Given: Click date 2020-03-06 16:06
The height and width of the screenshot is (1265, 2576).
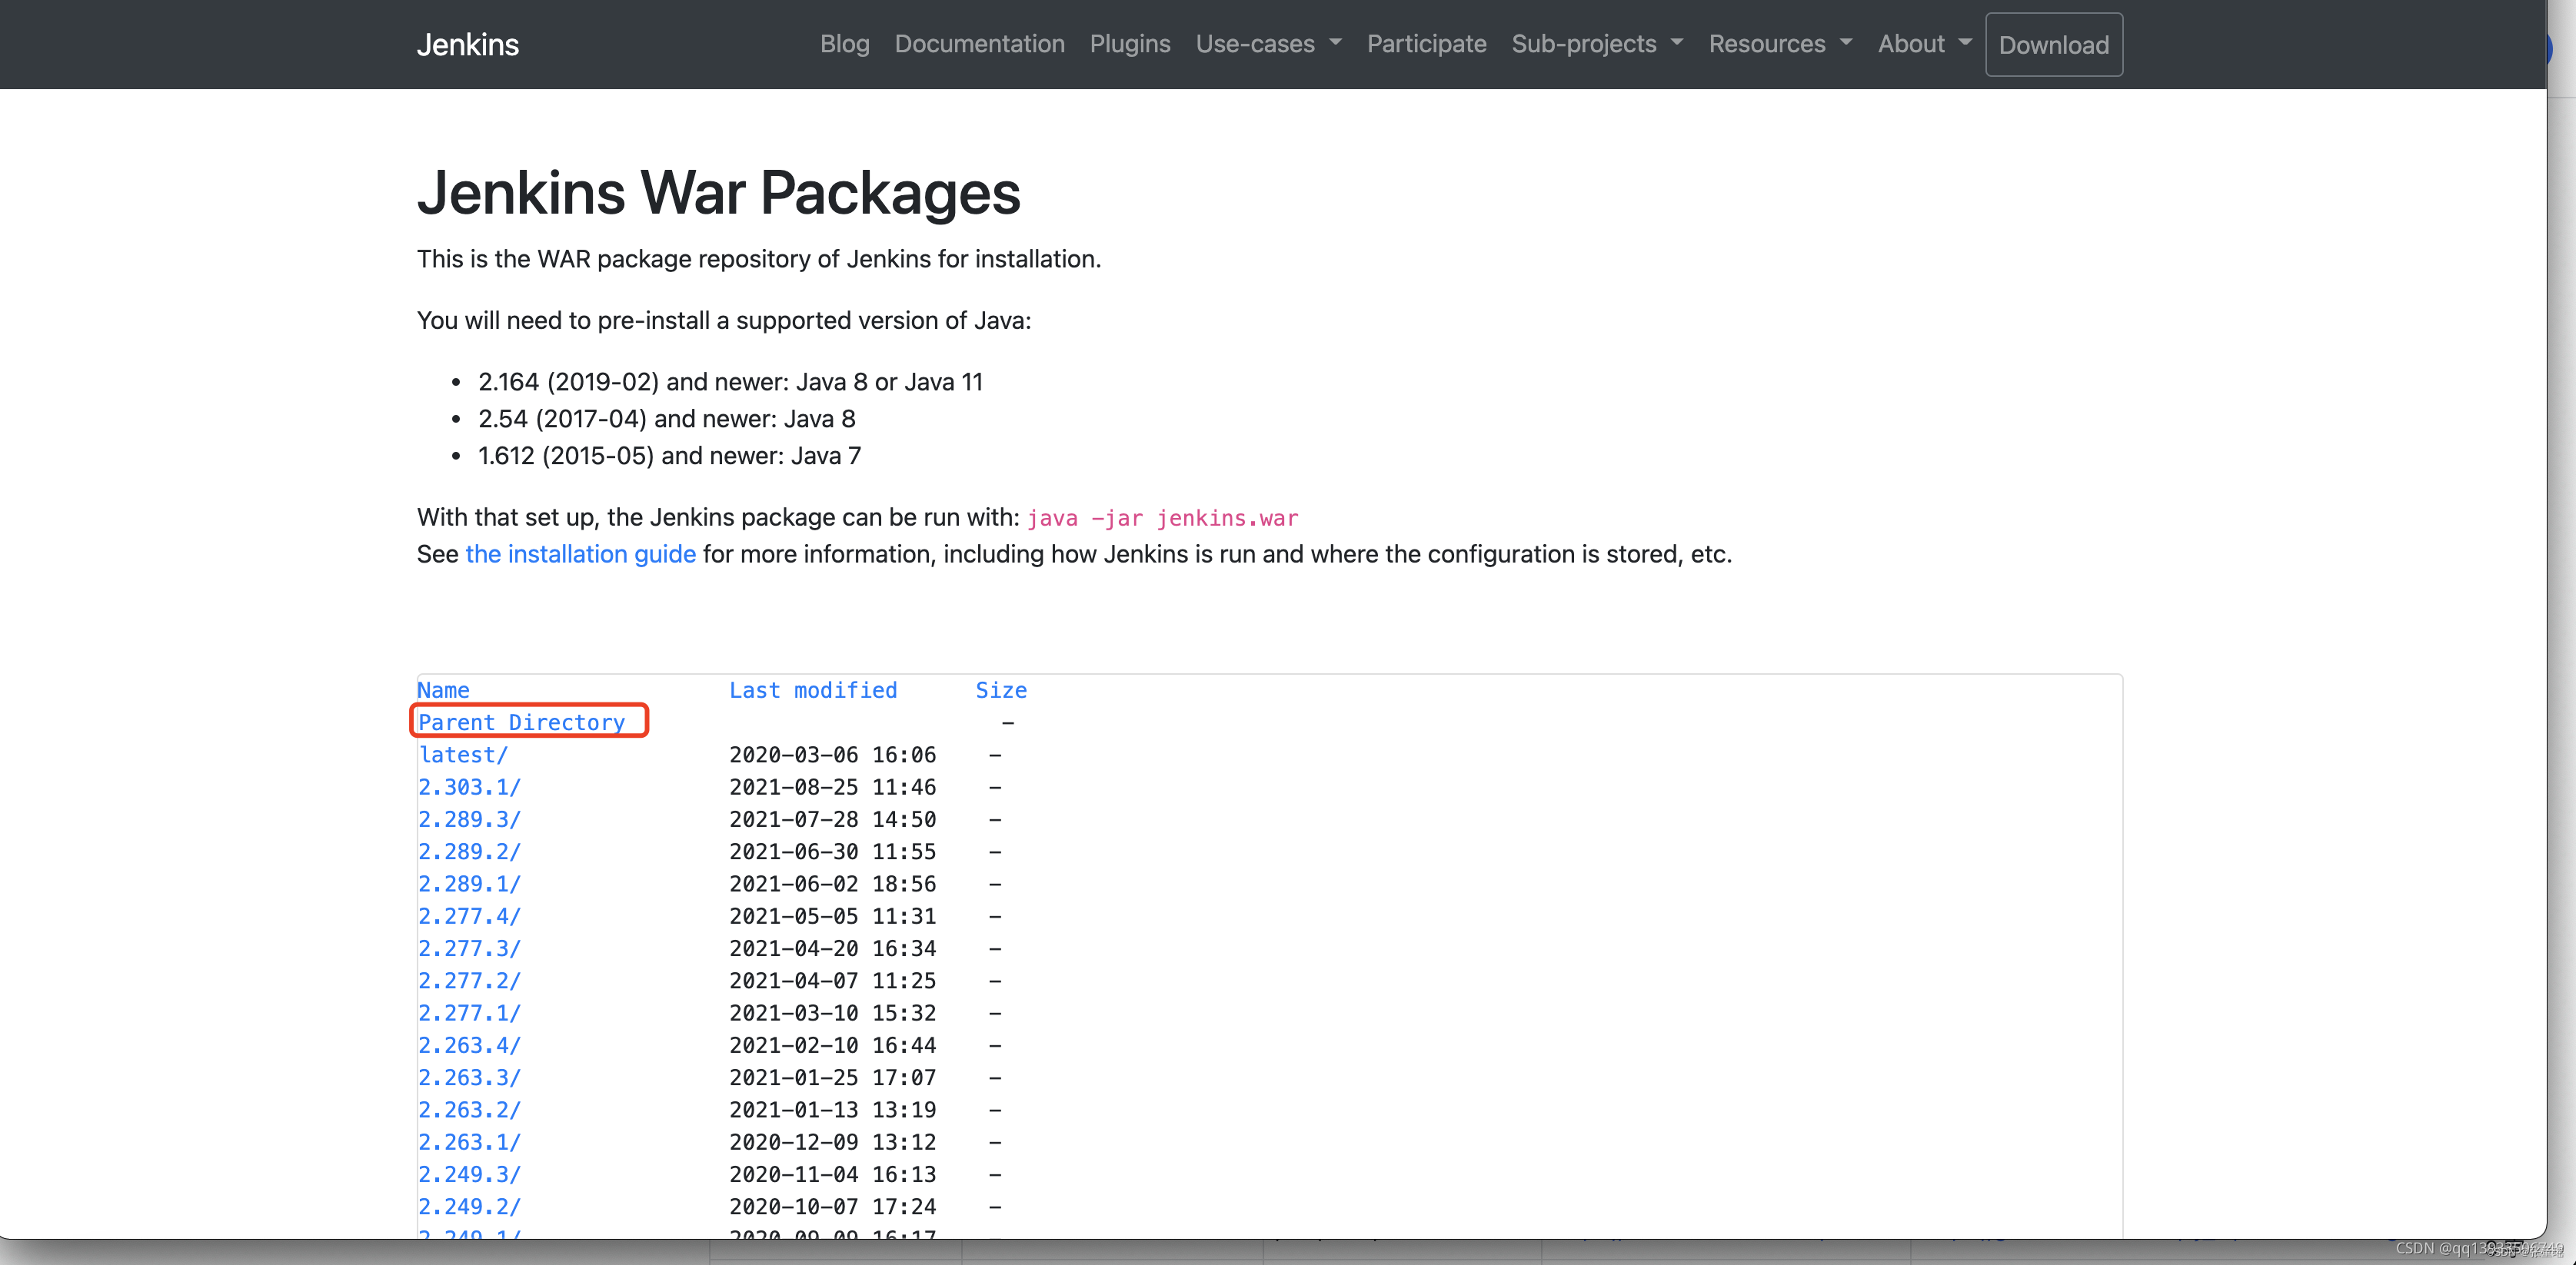Looking at the screenshot, I should (832, 755).
